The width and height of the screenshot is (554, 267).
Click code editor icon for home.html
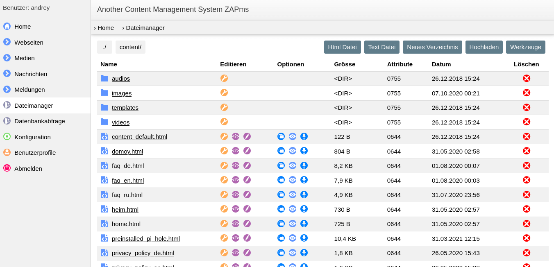click(x=236, y=224)
